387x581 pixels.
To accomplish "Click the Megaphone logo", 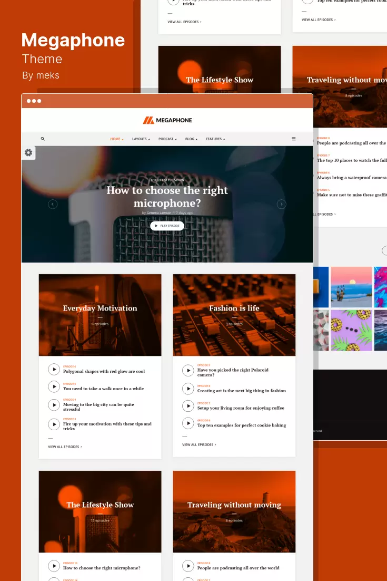I will [x=167, y=120].
